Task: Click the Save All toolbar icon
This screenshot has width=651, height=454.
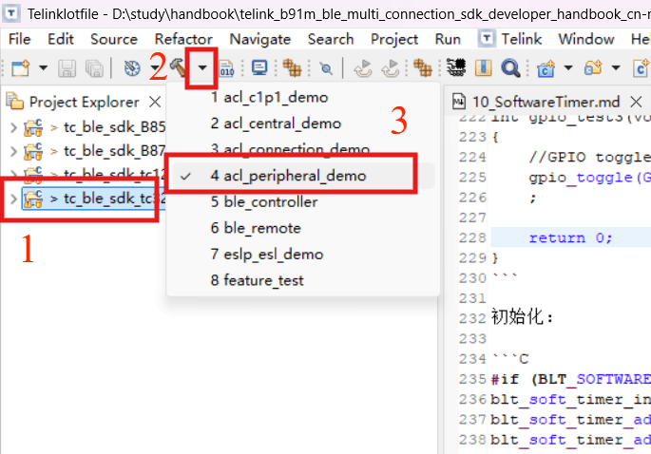Action: [x=94, y=68]
